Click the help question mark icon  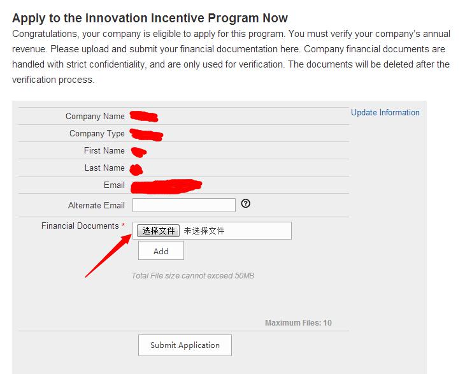pos(246,203)
